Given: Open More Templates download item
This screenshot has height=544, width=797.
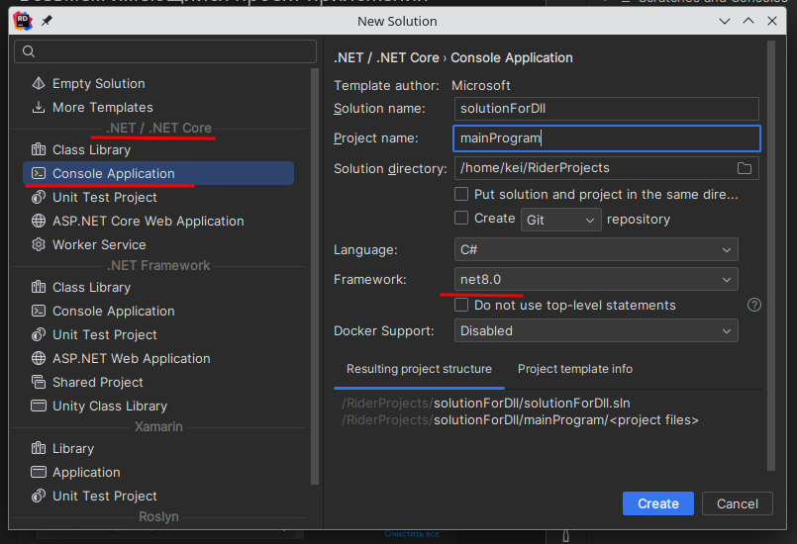Looking at the screenshot, I should click(x=102, y=108).
